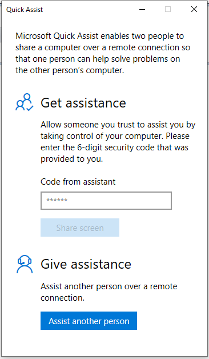Focus the Code from assistant field
Viewport: 209px width, 359px height.
click(106, 201)
